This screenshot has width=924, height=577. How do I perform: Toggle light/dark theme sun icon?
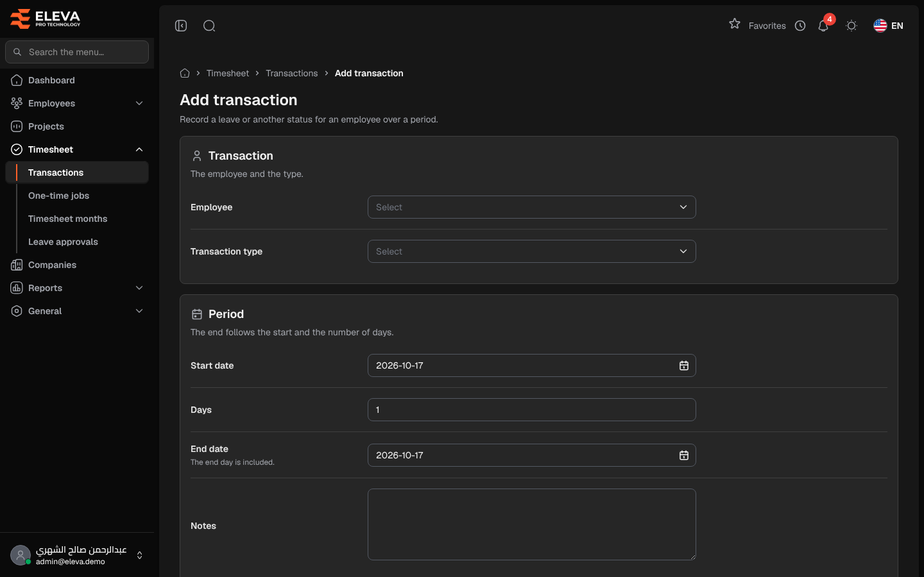click(851, 26)
